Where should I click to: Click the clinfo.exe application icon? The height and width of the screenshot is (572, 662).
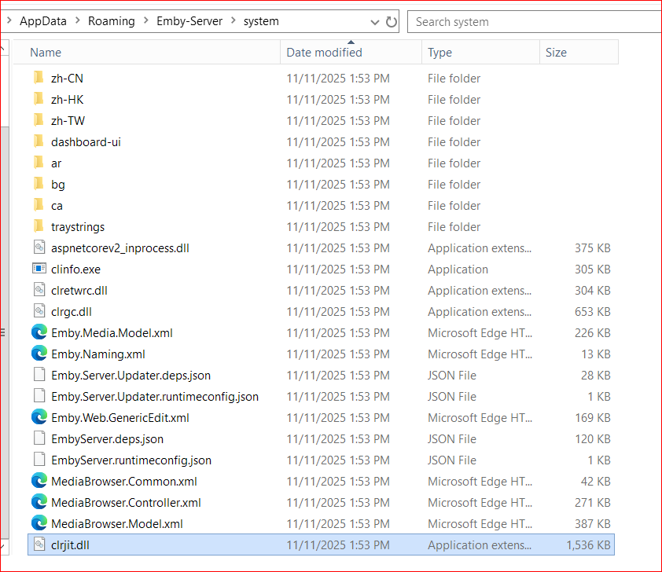click(39, 268)
